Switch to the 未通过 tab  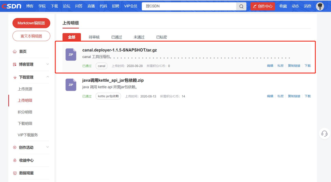(x=139, y=37)
